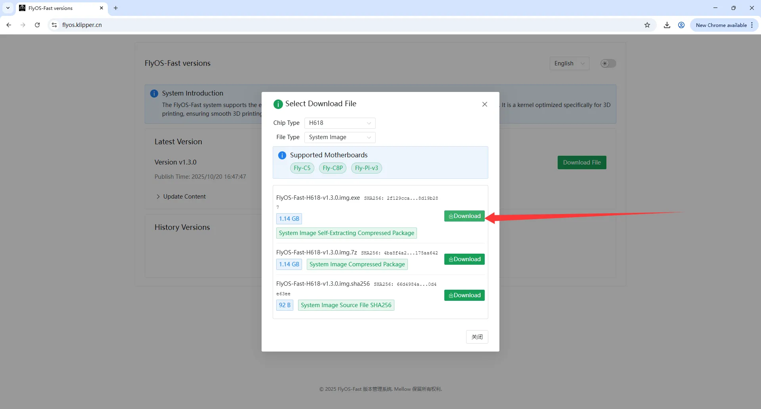Download the FlyOS-Fast img.7z package
The width and height of the screenshot is (761, 409).
coord(464,259)
